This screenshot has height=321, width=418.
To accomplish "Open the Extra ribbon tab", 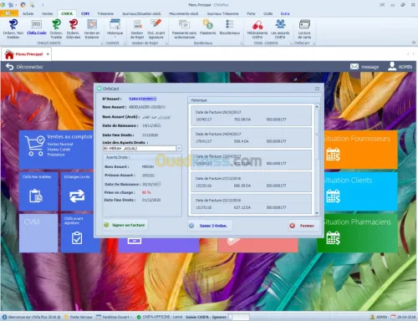I will pos(285,13).
